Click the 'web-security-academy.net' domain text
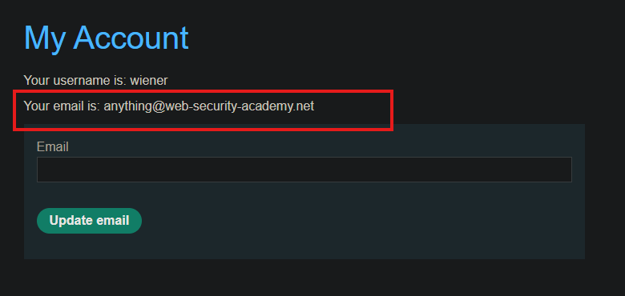Screen dimensions: 625x296 pyautogui.click(x=240, y=106)
